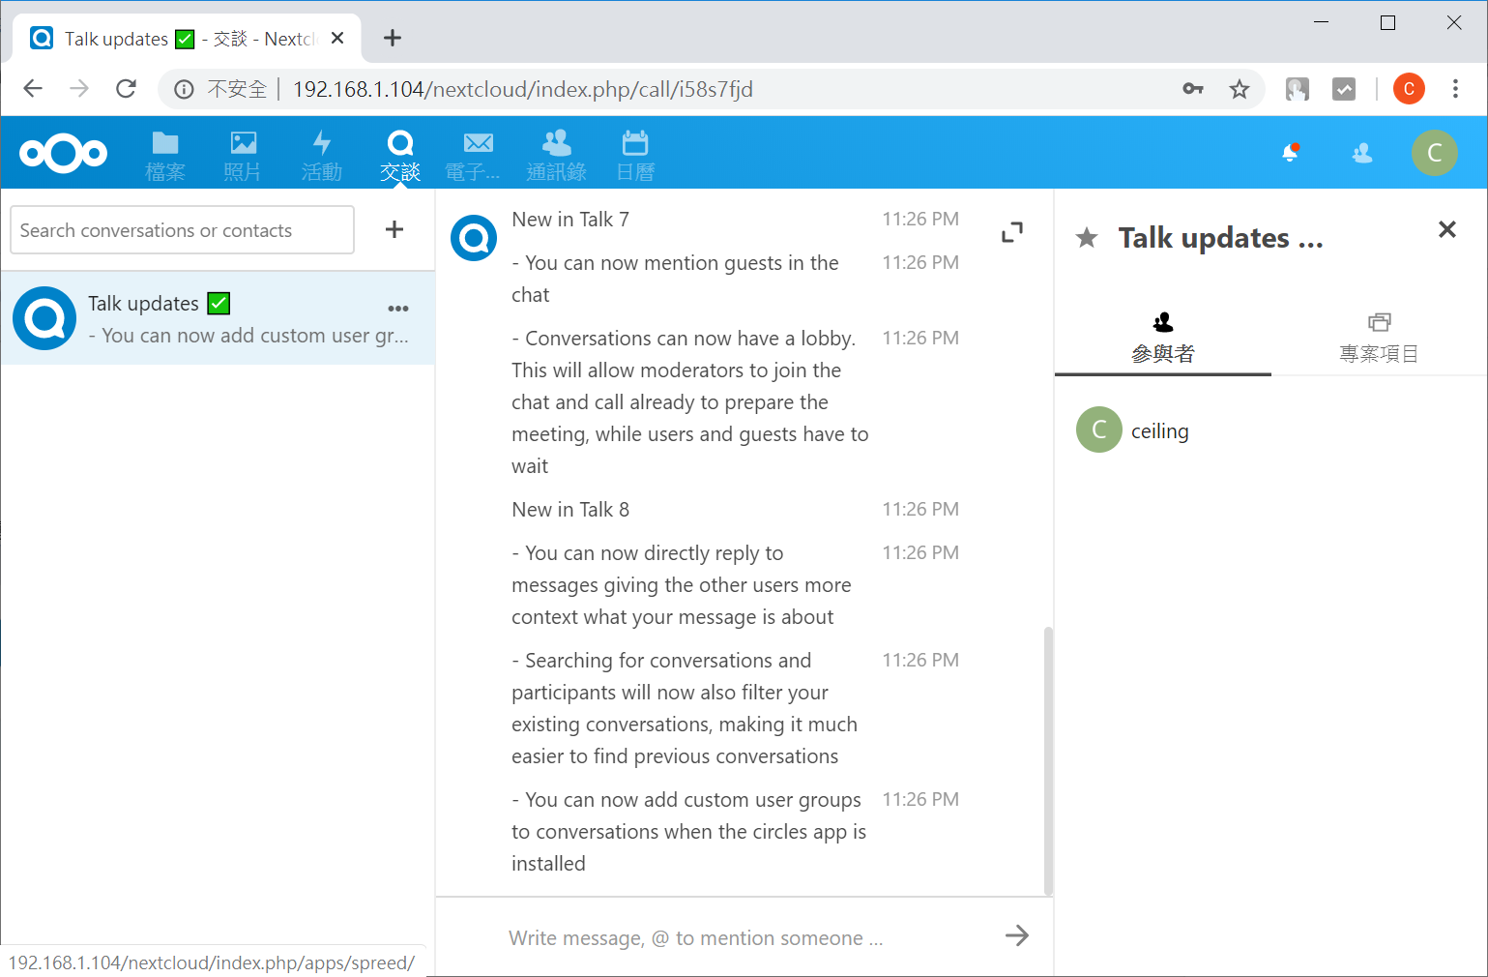This screenshot has width=1488, height=977.
Task: Toggle the favorite star on Talk updates
Action: (1087, 237)
